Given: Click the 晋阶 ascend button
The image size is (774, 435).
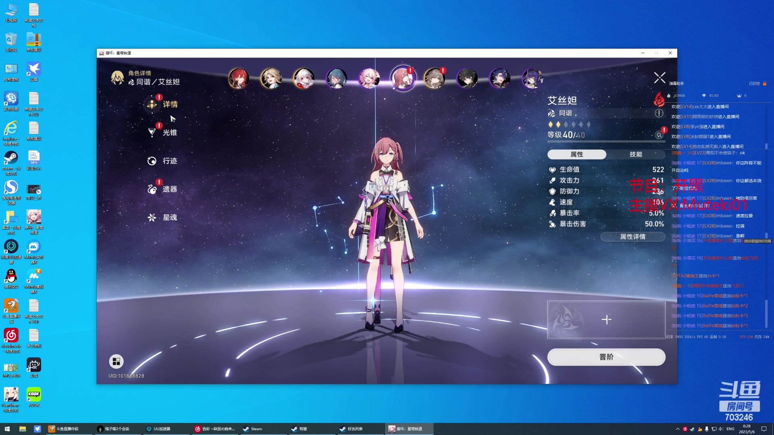Looking at the screenshot, I should coord(606,357).
